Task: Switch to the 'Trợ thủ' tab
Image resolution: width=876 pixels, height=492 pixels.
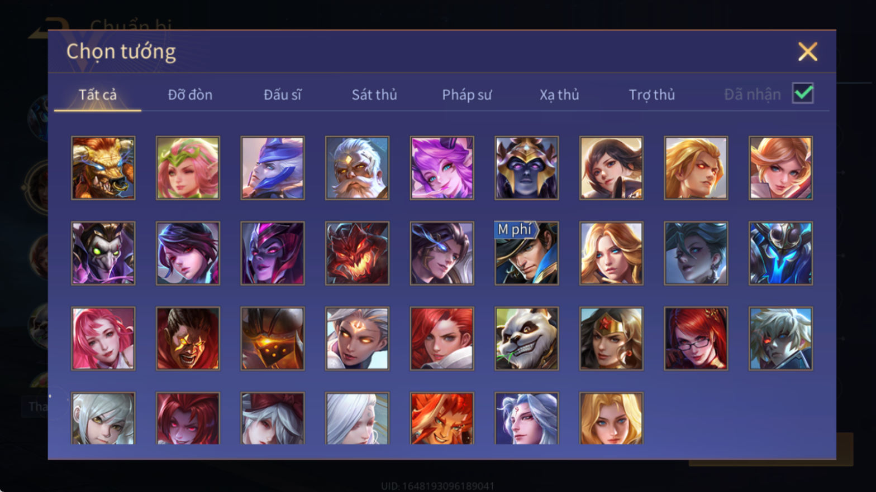Action: 652,95
